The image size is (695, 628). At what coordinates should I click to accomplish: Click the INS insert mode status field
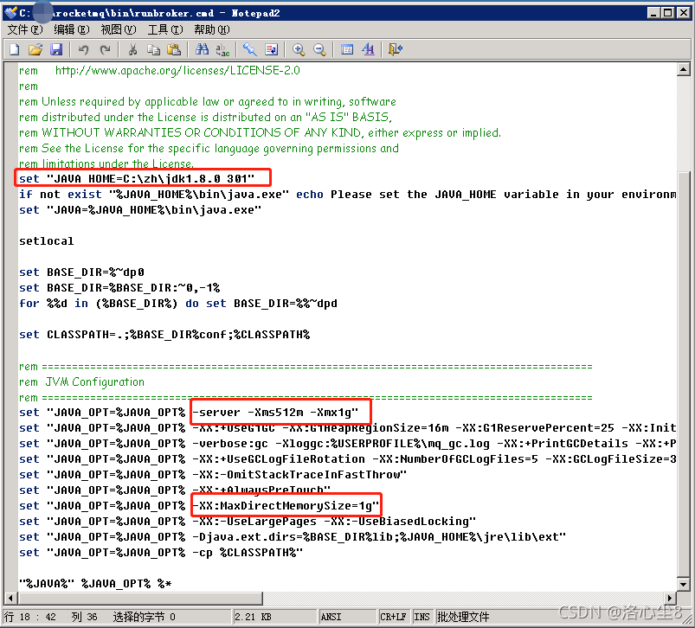[422, 617]
